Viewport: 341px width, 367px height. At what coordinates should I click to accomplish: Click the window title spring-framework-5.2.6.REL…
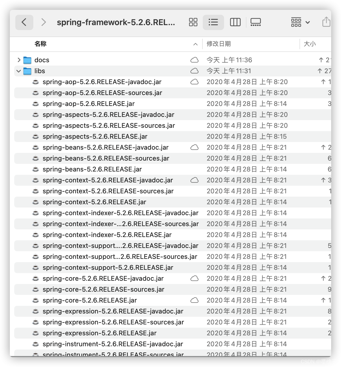pyautogui.click(x=116, y=22)
